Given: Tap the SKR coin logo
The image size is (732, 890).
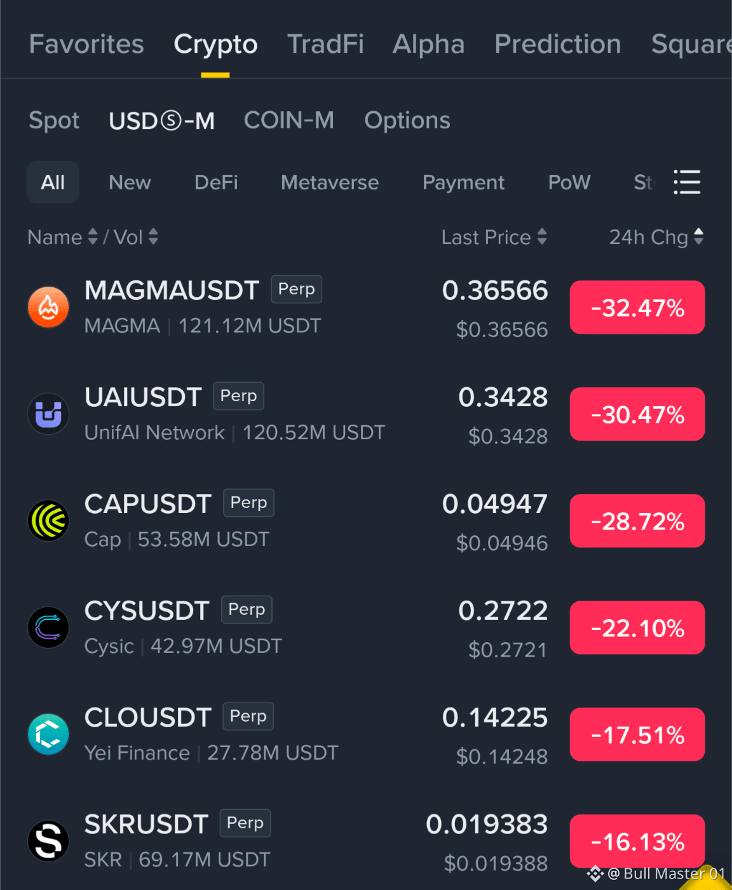Looking at the screenshot, I should point(48,841).
